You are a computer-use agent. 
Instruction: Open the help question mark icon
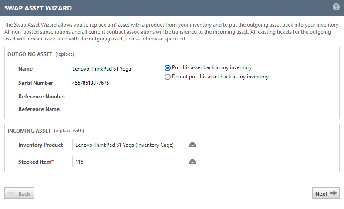pyautogui.click(x=336, y=7)
